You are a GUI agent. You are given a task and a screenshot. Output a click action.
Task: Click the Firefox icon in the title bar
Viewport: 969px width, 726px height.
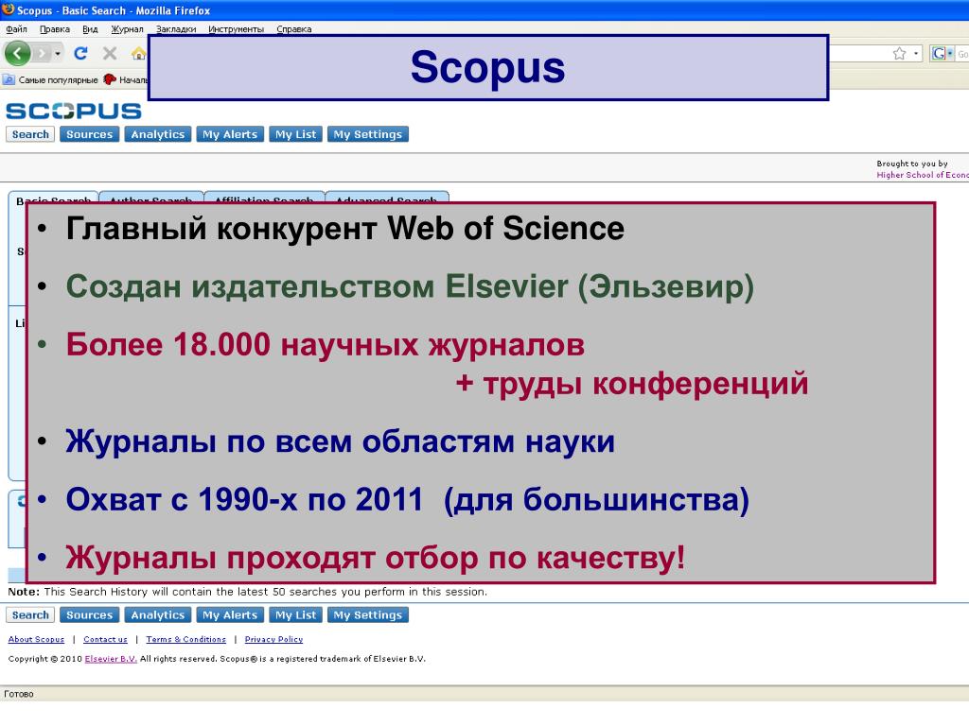8,9
